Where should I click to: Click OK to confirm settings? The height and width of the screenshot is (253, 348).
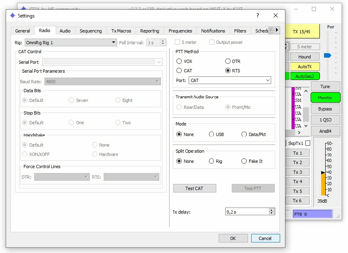(x=233, y=238)
